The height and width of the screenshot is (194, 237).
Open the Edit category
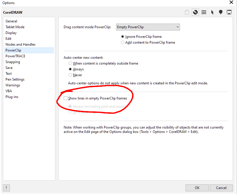[x=29, y=39]
